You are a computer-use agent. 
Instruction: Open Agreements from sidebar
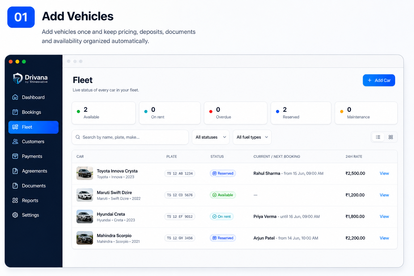pyautogui.click(x=33, y=171)
